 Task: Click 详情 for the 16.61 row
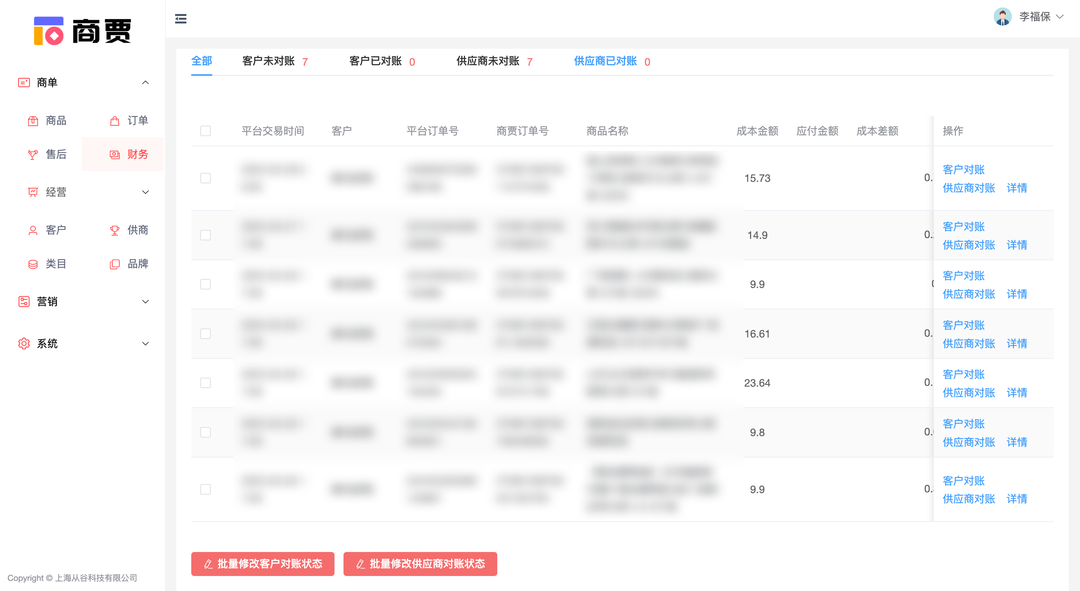pyautogui.click(x=1017, y=343)
